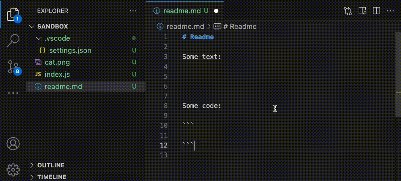Screen dimensions: 401x181
Task: Click the 'Some code:' line in editor
Action: pyautogui.click(x=202, y=106)
